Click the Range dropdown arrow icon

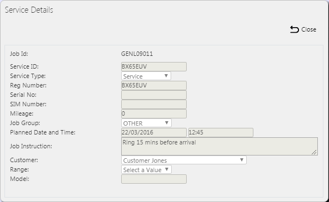pos(167,169)
